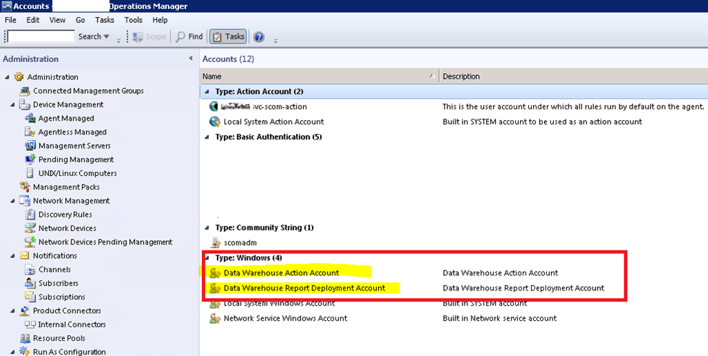
Task: Open the View menu
Action: 57,20
